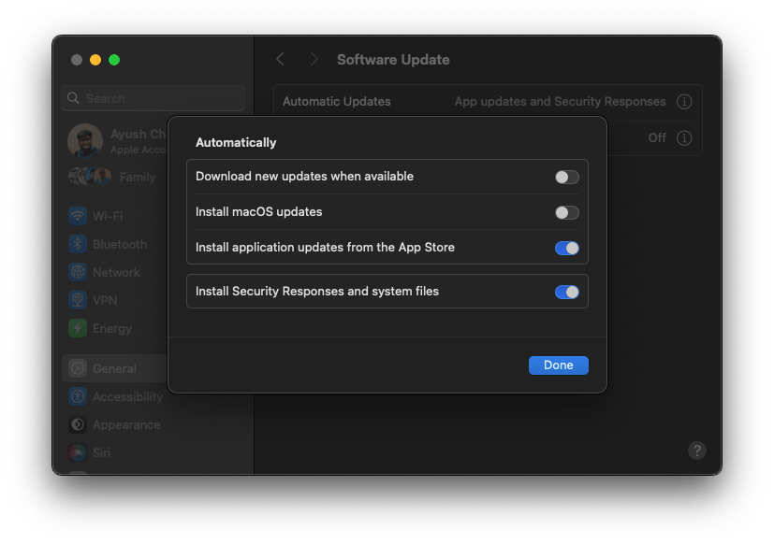Click the Done button

(x=559, y=365)
